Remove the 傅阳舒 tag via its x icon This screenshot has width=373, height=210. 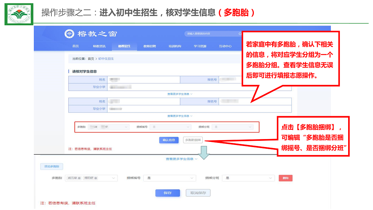pos(96,178)
